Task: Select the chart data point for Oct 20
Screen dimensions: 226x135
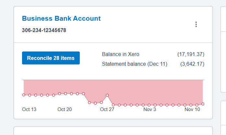Action: (x=65, y=94)
